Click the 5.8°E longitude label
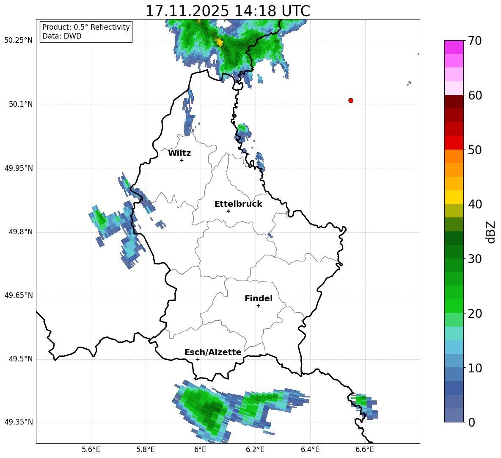This screenshot has height=458, width=501. click(146, 450)
